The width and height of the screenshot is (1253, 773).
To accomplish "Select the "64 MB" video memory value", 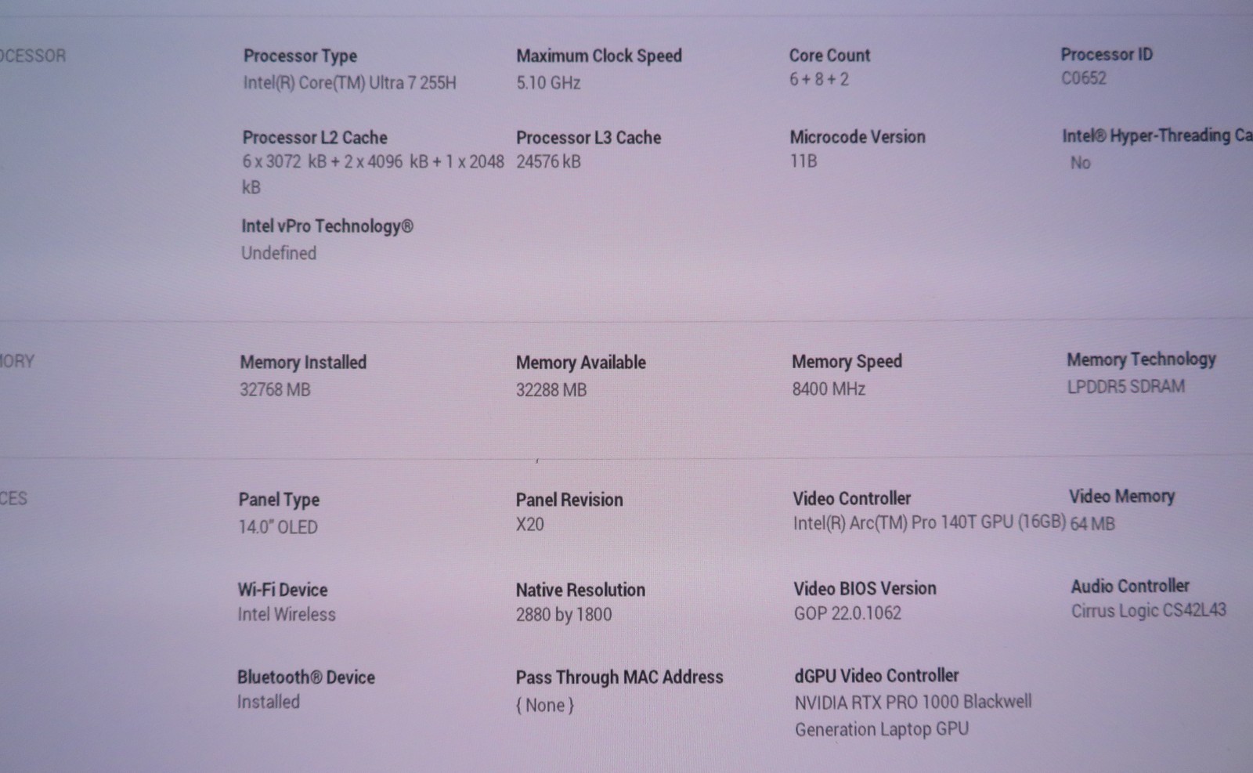I will [1092, 524].
